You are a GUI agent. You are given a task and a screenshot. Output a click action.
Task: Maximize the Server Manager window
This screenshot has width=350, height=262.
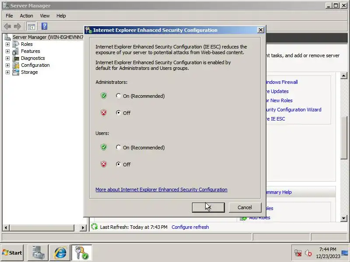pyautogui.click(x=336, y=6)
